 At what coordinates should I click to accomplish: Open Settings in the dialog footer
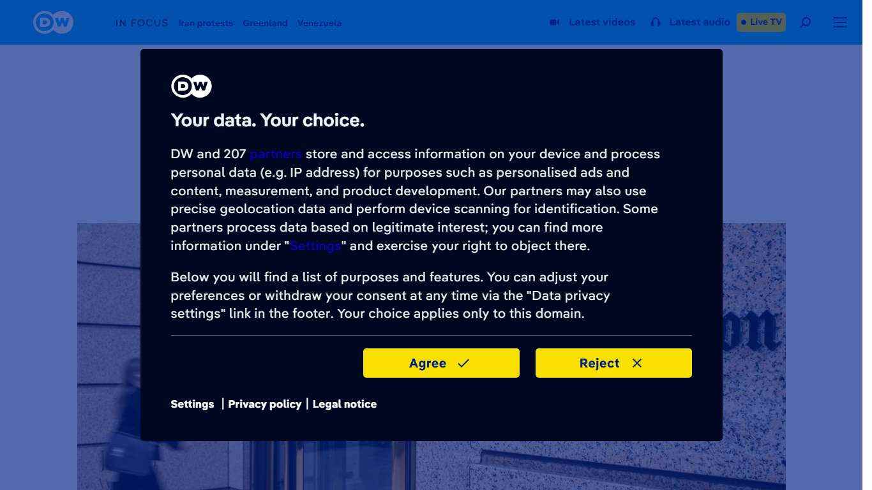click(x=192, y=404)
